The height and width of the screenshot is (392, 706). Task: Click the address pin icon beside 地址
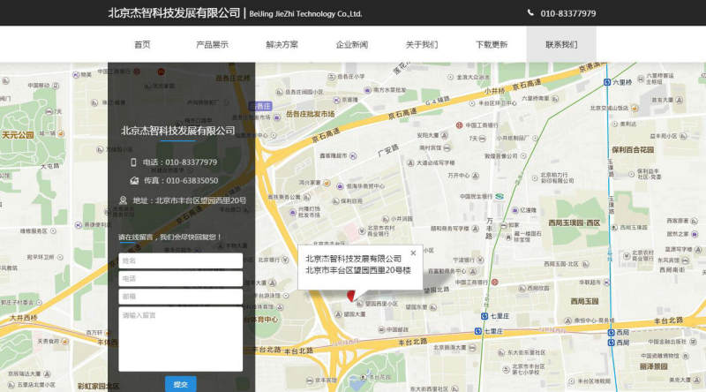(123, 200)
